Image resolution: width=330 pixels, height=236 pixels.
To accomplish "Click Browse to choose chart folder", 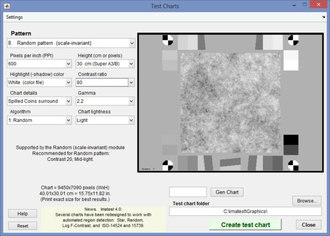I will pos(306,201).
